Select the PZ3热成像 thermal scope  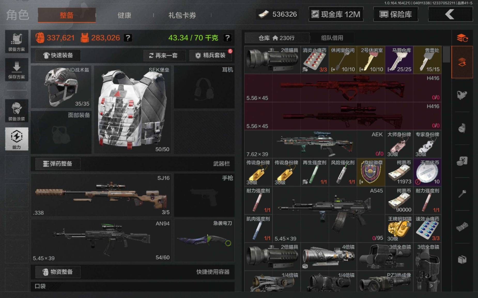(385, 282)
